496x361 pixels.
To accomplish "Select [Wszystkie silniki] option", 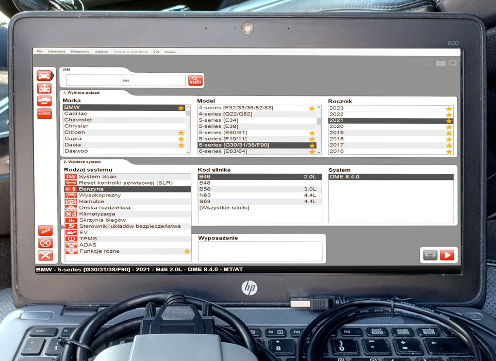I will point(260,208).
